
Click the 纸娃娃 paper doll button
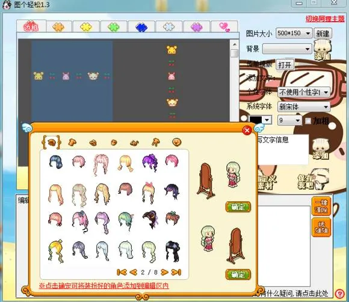tap(321, 227)
